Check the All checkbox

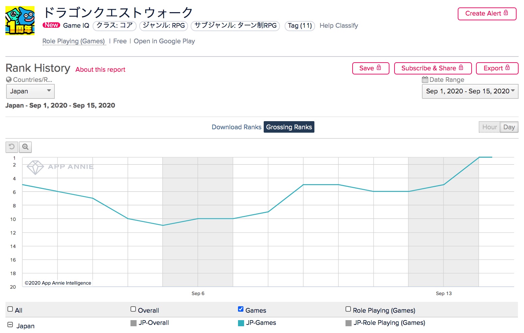[x=10, y=309]
